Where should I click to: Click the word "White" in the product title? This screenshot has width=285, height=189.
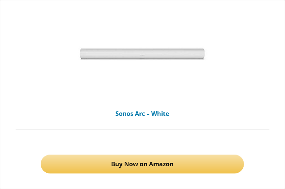point(160,114)
